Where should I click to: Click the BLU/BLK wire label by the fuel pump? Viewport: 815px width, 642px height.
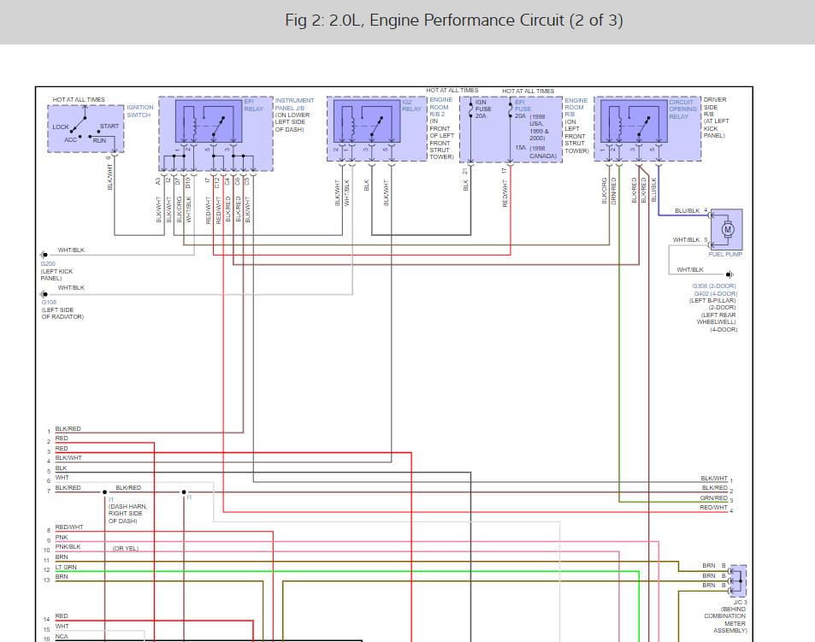(x=686, y=210)
